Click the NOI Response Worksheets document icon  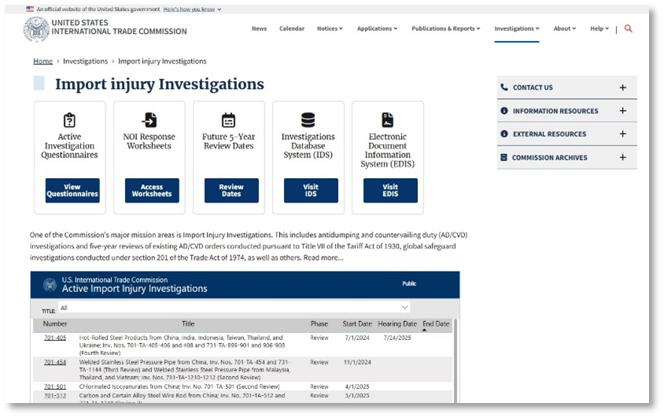click(x=149, y=120)
